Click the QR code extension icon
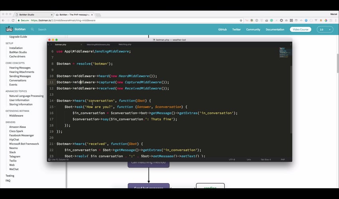 pos(291,20)
